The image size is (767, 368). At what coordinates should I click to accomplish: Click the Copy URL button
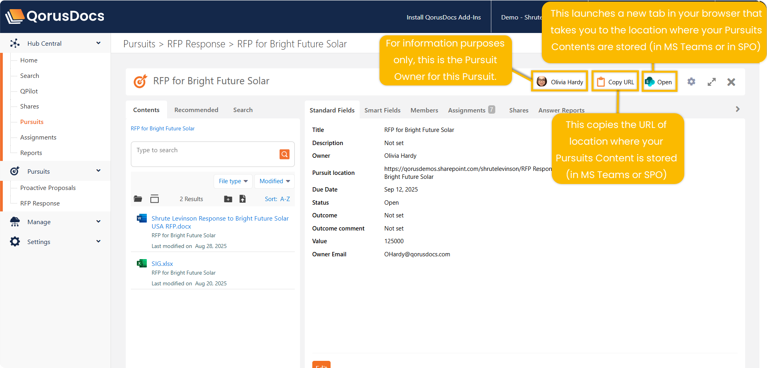615,82
